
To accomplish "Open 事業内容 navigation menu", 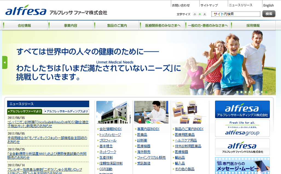I will (x=71, y=25).
